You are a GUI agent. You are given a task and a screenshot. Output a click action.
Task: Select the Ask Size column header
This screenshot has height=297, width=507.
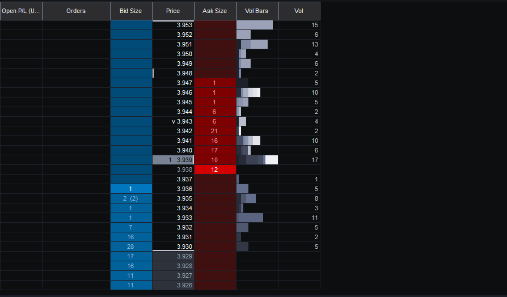[216, 11]
